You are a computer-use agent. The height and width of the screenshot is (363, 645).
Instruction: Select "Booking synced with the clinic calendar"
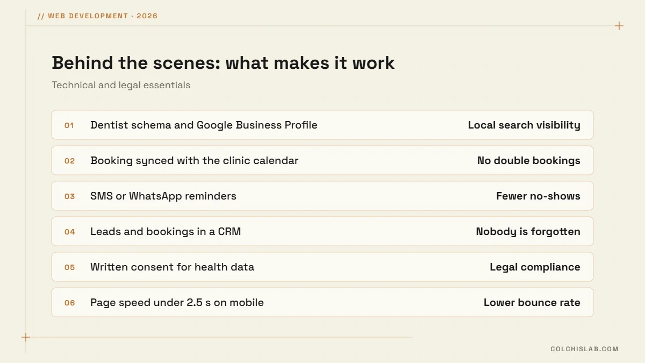194,161
